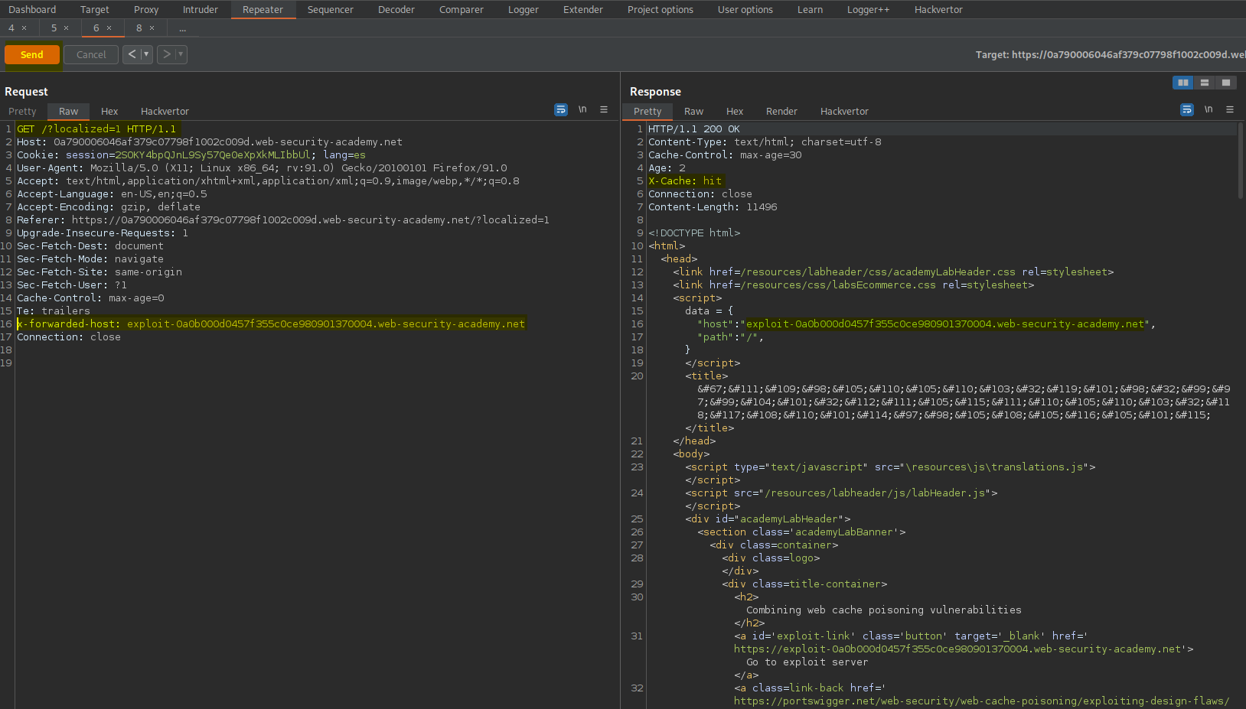This screenshot has width=1246, height=709.
Task: Click the Referer header line in request
Action: (x=283, y=220)
